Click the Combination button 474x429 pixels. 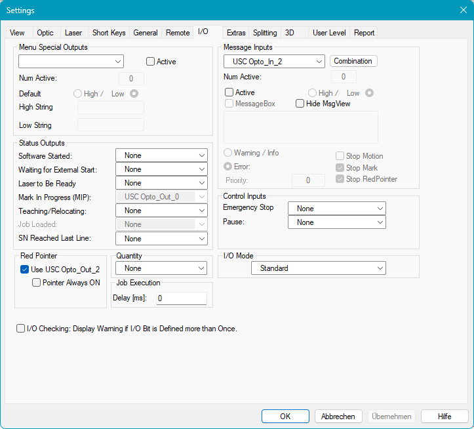353,61
